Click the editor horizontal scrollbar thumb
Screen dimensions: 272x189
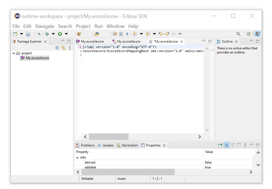click(x=109, y=137)
